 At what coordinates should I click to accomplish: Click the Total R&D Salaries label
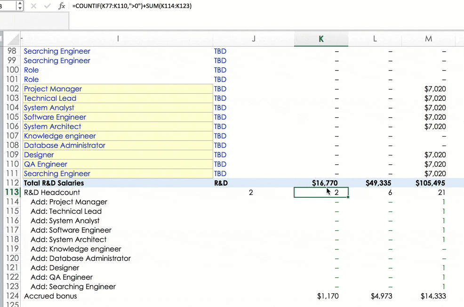(x=54, y=183)
